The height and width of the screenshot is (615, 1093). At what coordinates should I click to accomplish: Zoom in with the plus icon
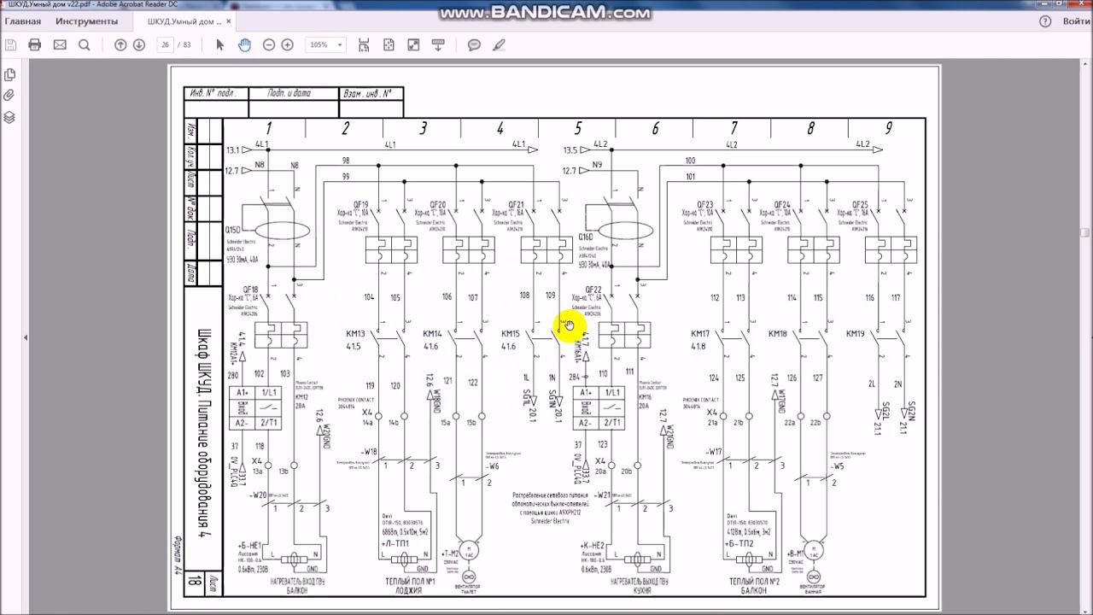[288, 44]
